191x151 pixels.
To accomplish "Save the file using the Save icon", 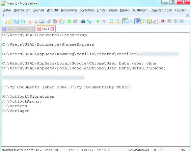I will (x=17, y=21).
